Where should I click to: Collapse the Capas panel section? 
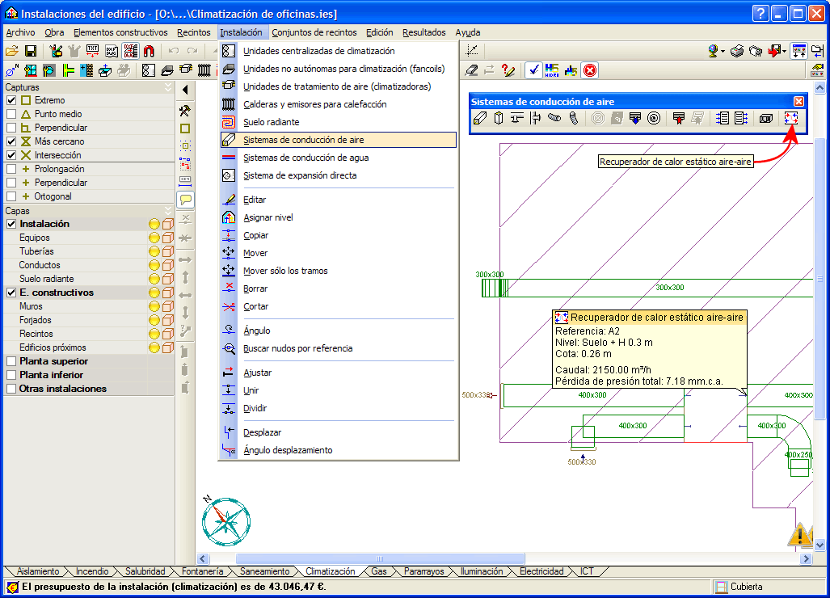point(168,211)
